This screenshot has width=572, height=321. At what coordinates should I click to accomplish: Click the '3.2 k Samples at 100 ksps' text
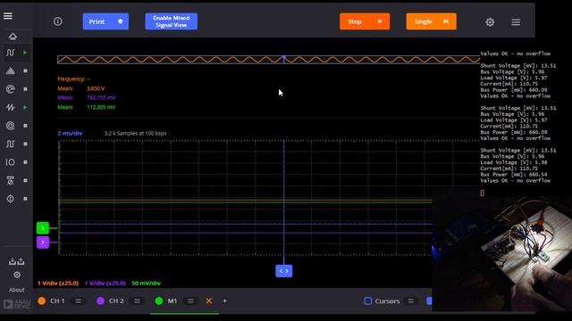coord(135,133)
